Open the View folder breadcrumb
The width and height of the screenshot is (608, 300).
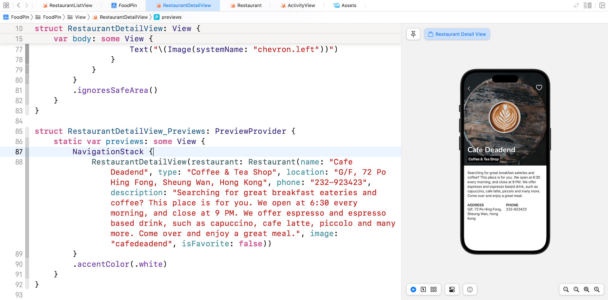click(x=80, y=17)
